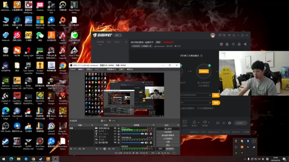Toggle lock on 窗口采集 source
Viewport: 289px width, 162px height.
click(118, 137)
